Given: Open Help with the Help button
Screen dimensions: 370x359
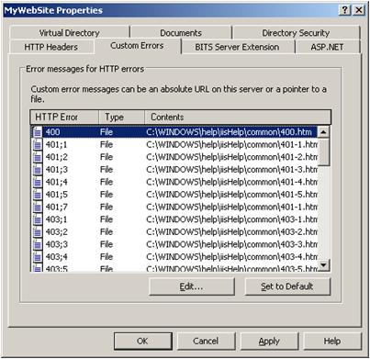Looking at the screenshot, I should pos(332,341).
